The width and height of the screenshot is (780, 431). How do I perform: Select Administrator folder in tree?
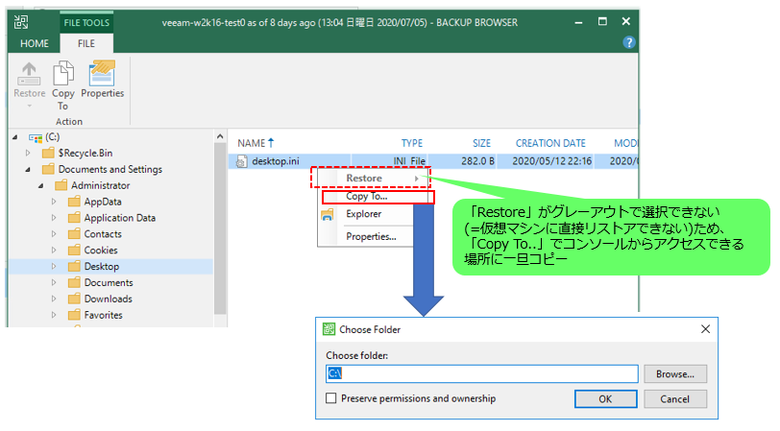point(101,185)
